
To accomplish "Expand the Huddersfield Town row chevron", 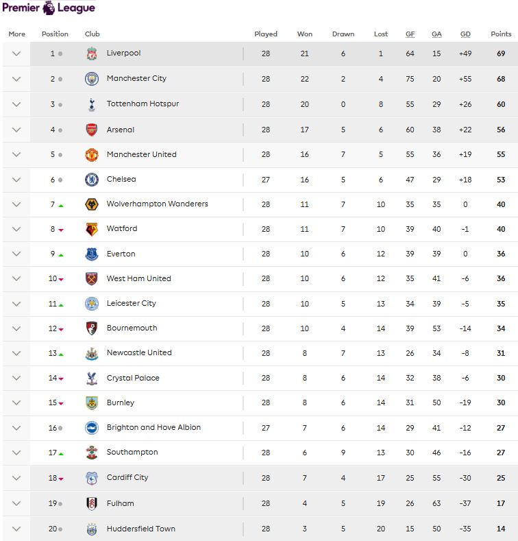I will (x=16, y=529).
